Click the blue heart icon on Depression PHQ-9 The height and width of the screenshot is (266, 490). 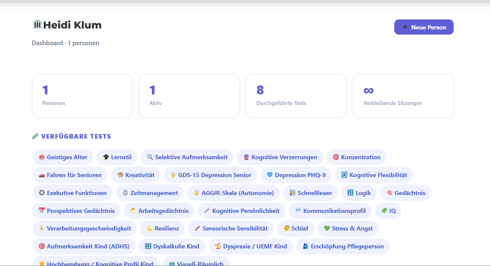(x=270, y=175)
